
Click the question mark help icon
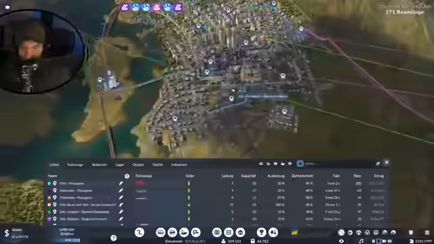[113, 238]
